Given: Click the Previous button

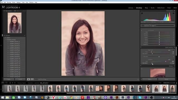Looking at the screenshot, I should (150, 79).
